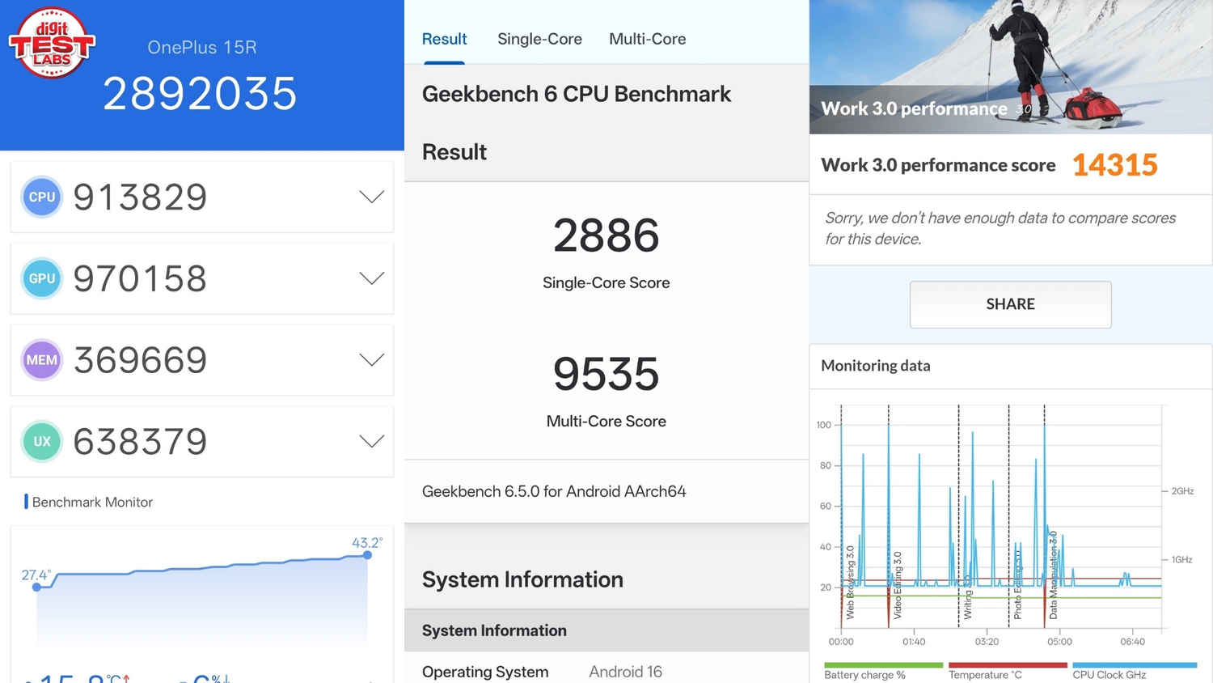Expand the CPU score 913829 row
This screenshot has height=683, width=1213.
tap(371, 197)
